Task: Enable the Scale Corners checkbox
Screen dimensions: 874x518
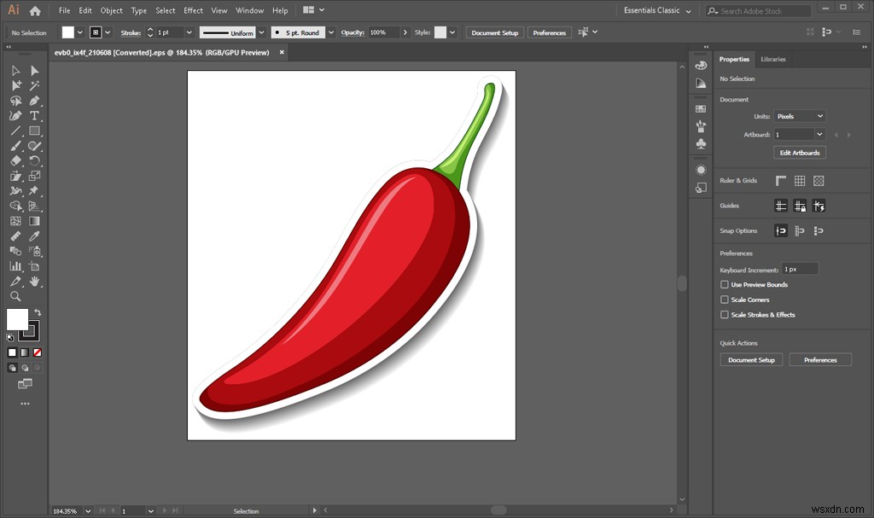Action: tap(725, 300)
